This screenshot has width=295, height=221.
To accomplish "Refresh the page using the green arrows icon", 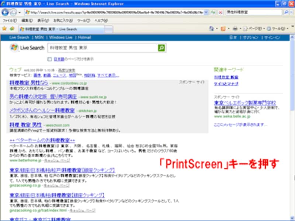I will click(213, 13).
